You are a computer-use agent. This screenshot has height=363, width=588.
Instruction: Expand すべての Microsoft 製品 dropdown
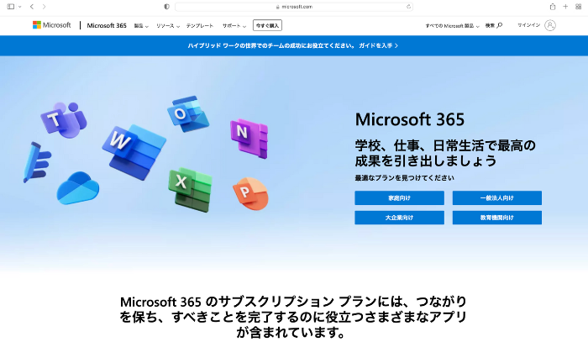click(452, 26)
